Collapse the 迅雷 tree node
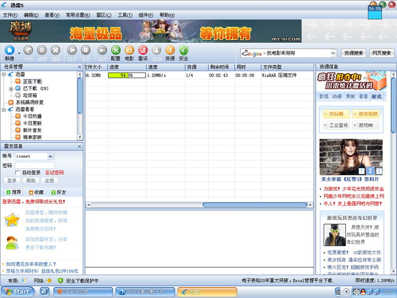The image size is (397, 298). click(x=4, y=74)
